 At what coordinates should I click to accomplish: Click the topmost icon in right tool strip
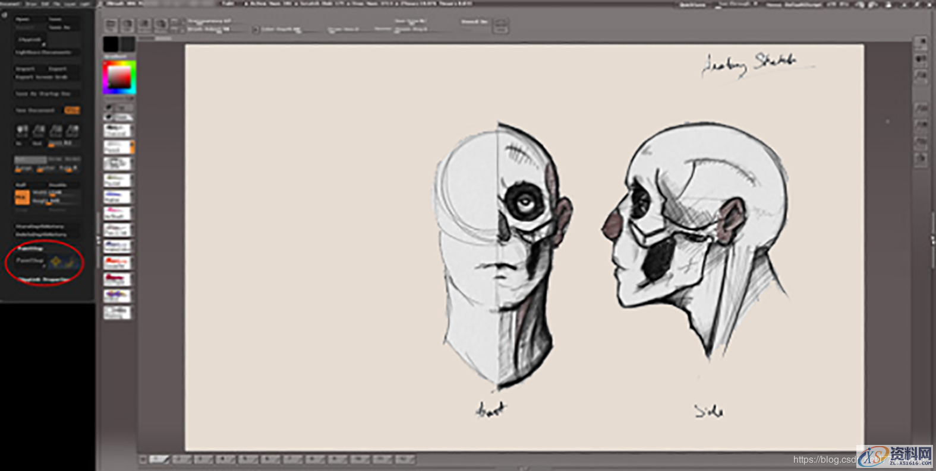click(x=921, y=43)
